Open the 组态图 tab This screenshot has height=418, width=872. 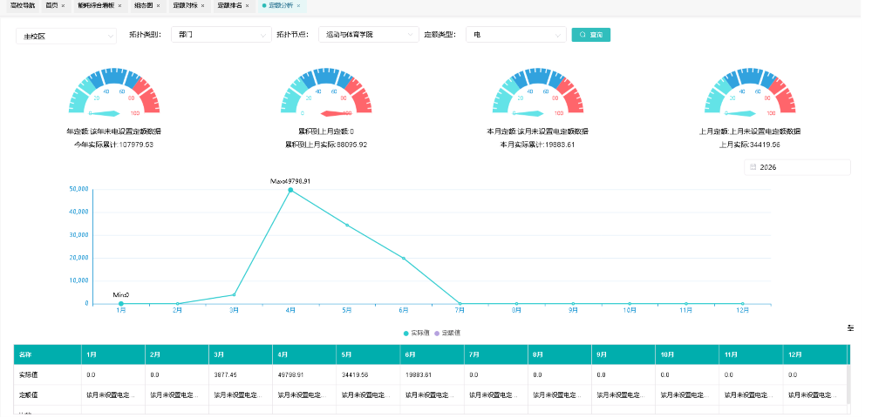(144, 5)
